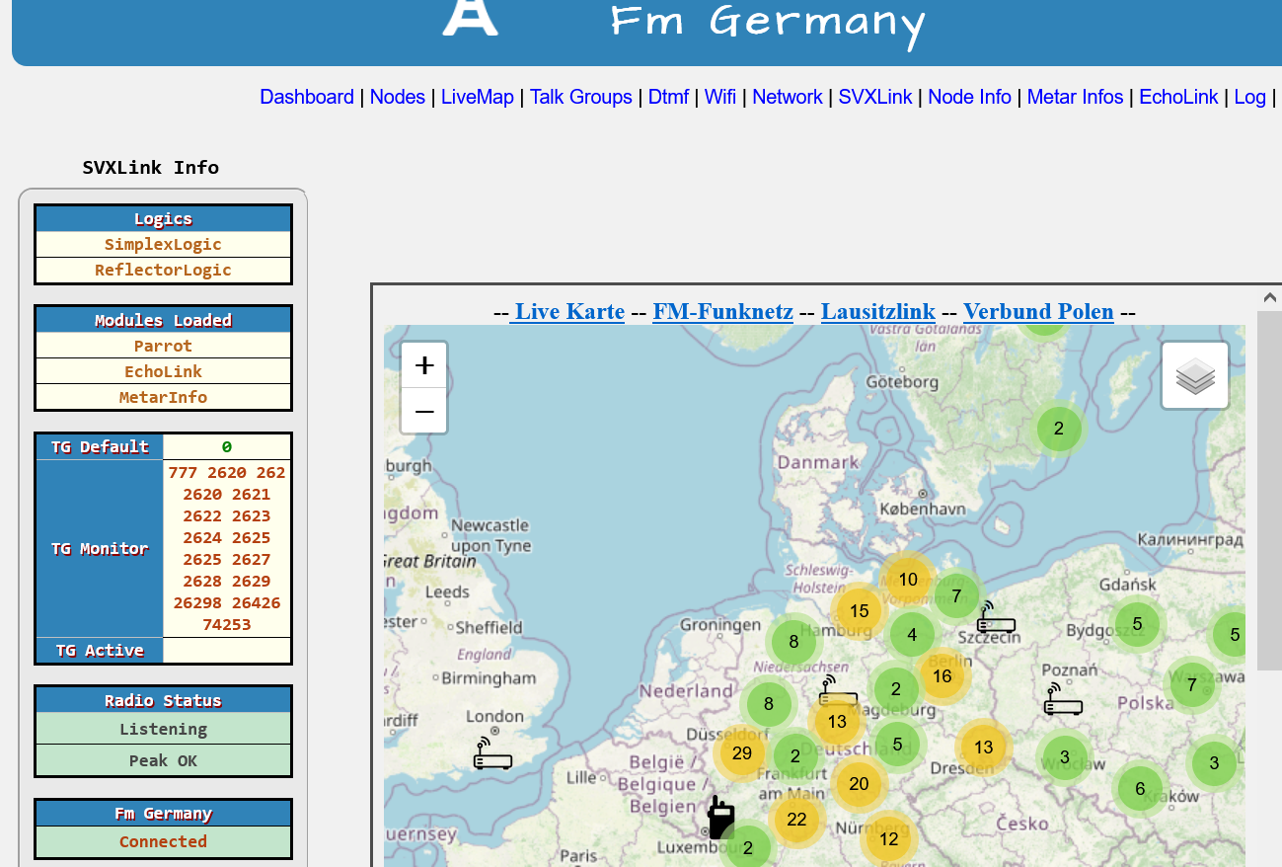Open the FM-Funknetz link

pos(722,312)
